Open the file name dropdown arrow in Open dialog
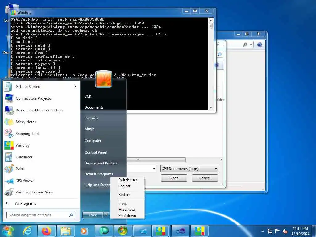 pos(154,169)
